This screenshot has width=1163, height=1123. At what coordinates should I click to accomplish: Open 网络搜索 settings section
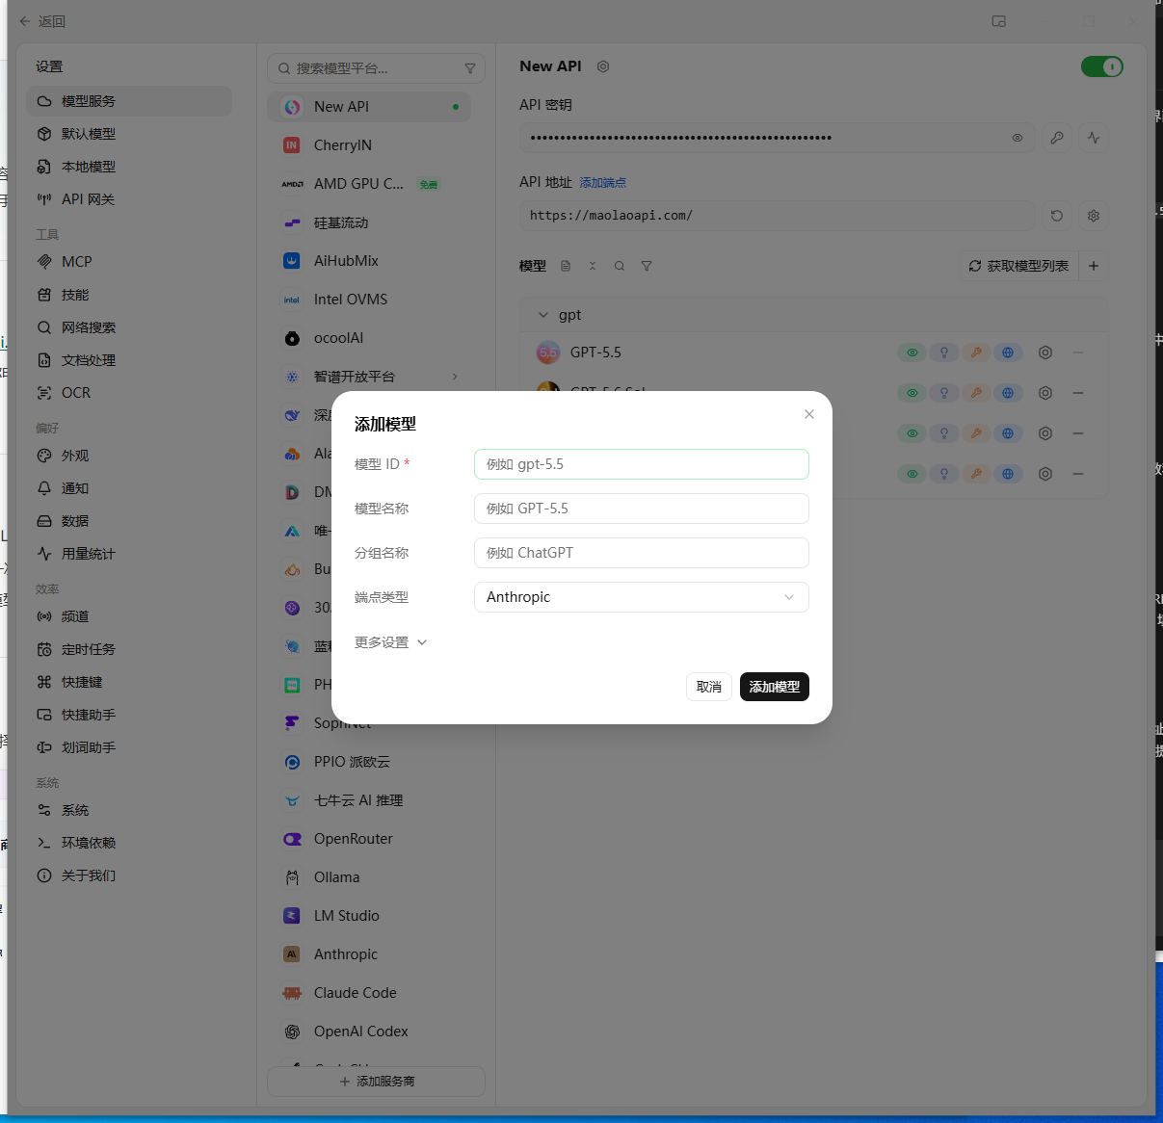(129, 327)
